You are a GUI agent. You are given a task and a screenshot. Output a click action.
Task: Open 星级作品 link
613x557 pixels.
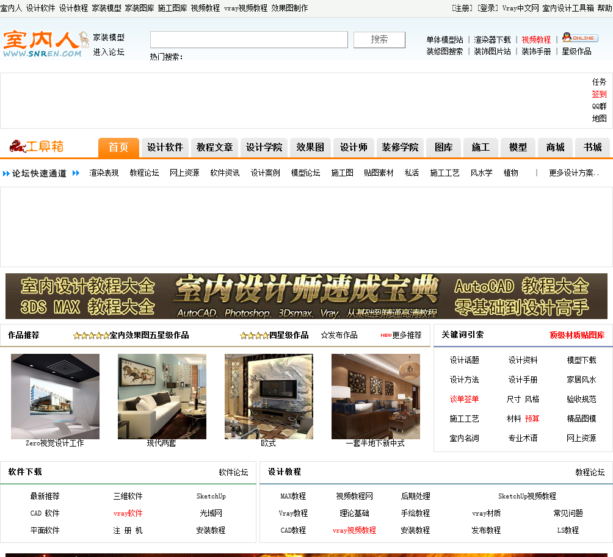(576, 51)
